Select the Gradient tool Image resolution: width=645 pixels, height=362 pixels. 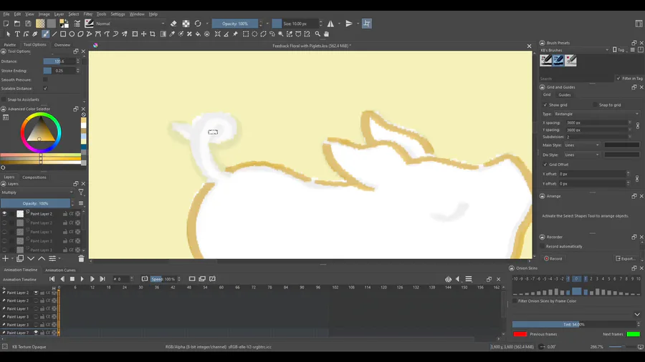163,34
